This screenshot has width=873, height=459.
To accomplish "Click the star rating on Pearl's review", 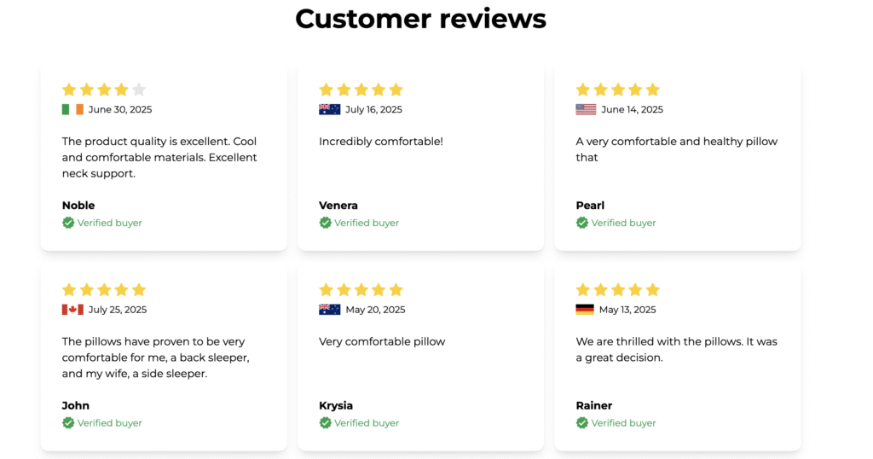I will (618, 90).
